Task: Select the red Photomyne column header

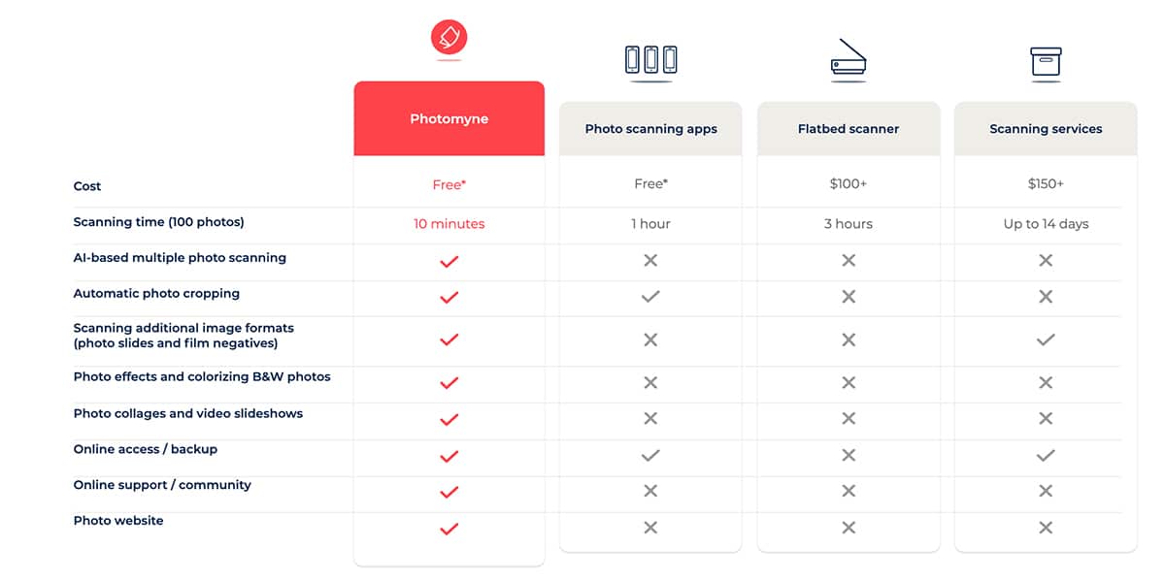Action: (449, 118)
